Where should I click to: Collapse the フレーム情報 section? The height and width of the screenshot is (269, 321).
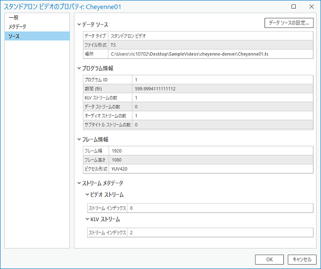(x=79, y=139)
